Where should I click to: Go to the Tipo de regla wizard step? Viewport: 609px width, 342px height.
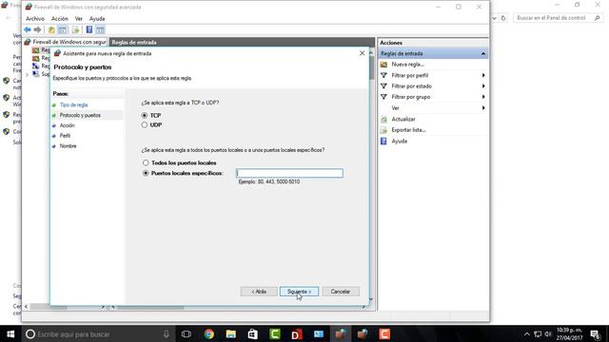tap(73, 105)
